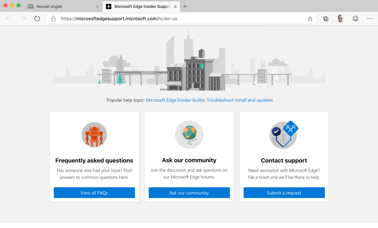Open the Troubleshoot install and updates link
This screenshot has height=228, width=378.
pyautogui.click(x=209, y=100)
